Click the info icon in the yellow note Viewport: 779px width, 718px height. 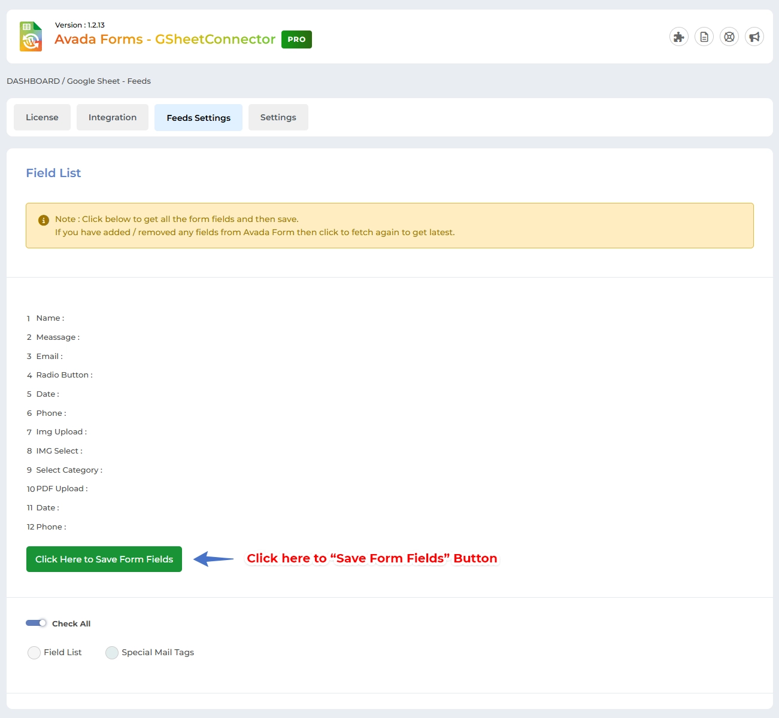pyautogui.click(x=44, y=220)
